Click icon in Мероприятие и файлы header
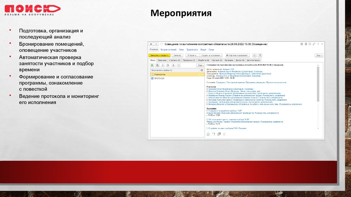Screen dimensions: 351x197 (202, 70)
